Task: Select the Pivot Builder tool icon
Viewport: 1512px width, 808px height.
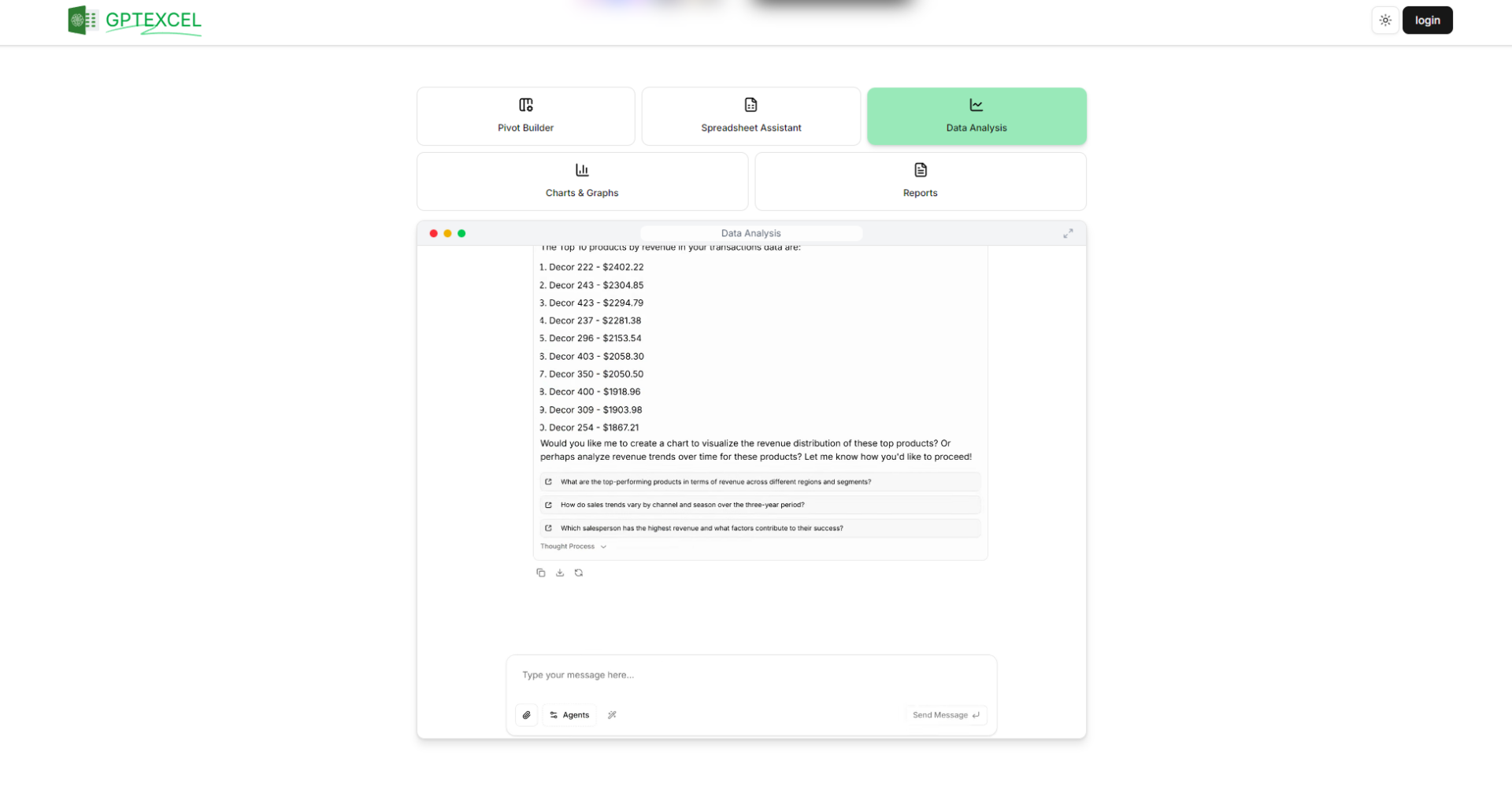Action: pyautogui.click(x=525, y=105)
